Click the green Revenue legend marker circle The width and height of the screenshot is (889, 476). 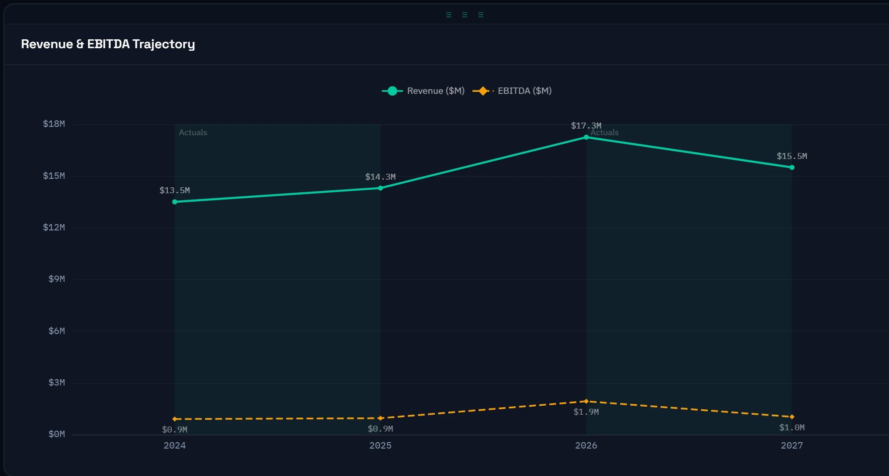pyautogui.click(x=392, y=91)
